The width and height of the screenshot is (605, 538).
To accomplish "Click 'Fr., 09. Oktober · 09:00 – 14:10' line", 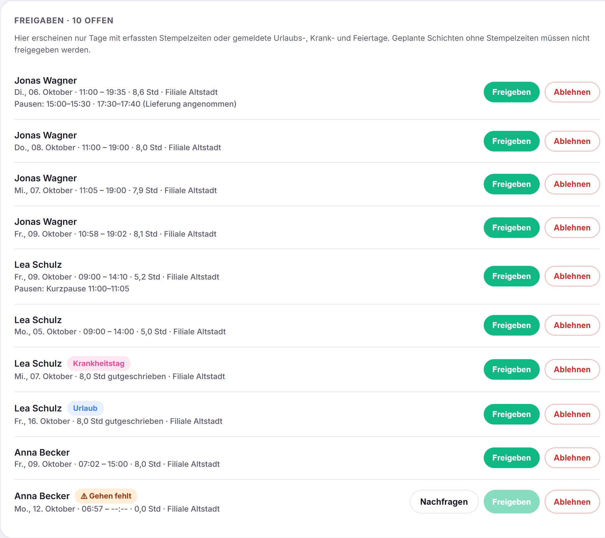I will [117, 277].
